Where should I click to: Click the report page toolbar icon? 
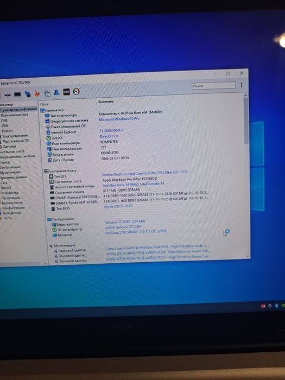click(47, 93)
